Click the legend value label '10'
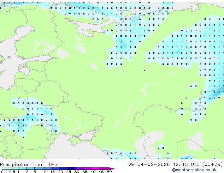 pos(44,172)
